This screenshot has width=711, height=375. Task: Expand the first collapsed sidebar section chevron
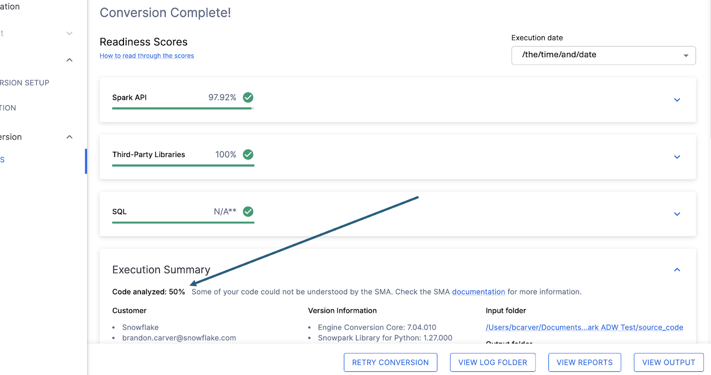tap(69, 33)
